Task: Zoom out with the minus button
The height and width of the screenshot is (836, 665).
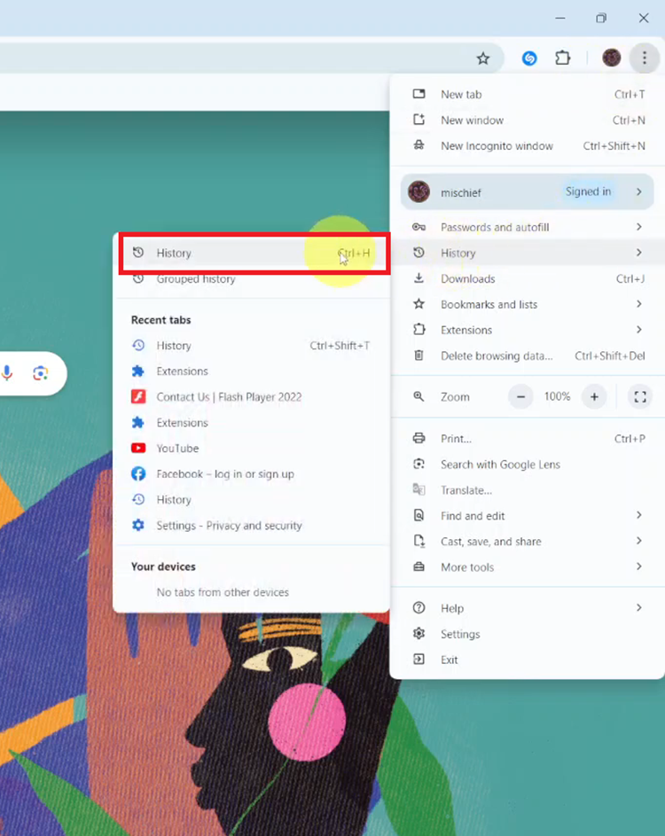Action: coord(520,396)
